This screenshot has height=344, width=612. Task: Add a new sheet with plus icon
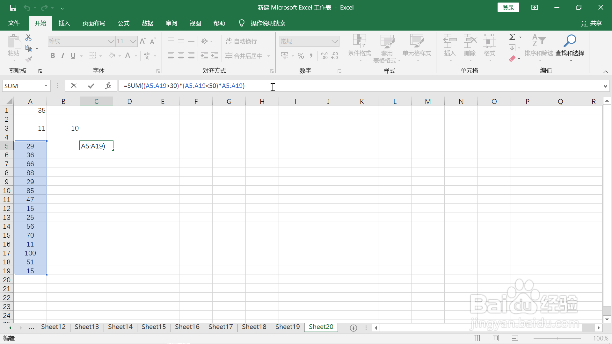click(x=353, y=328)
